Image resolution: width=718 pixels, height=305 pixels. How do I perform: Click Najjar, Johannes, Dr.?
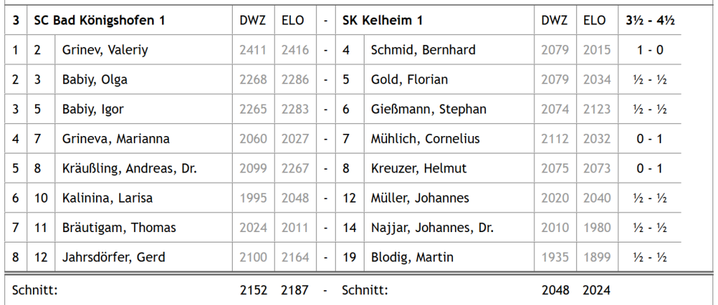click(x=432, y=228)
